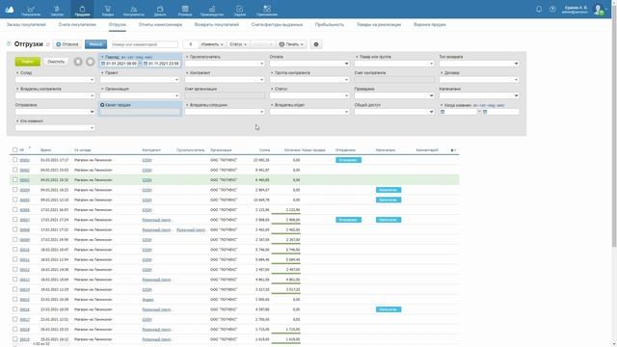Check the box for shipment 00006
The height and width of the screenshot is (347, 617).
point(15,209)
